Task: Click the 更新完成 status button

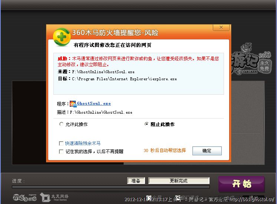Action: click(x=179, y=181)
